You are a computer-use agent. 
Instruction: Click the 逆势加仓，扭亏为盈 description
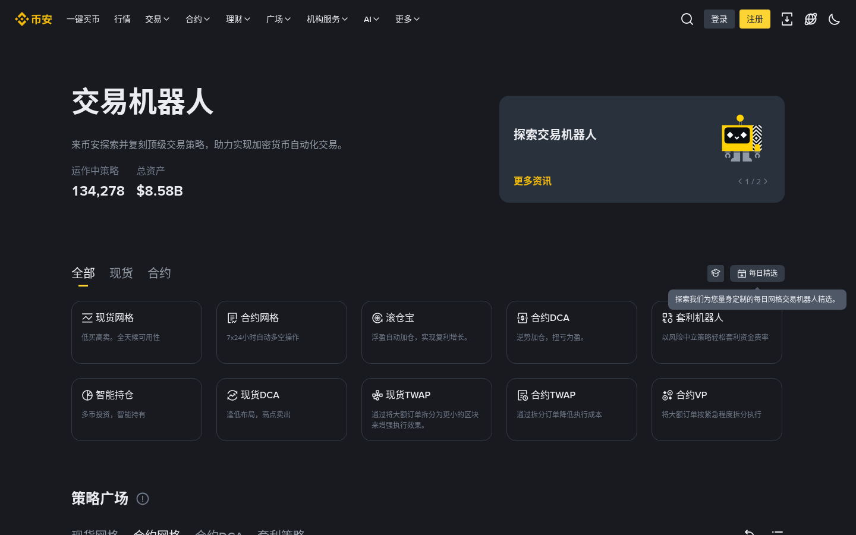click(x=552, y=337)
